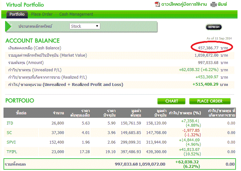The width and height of the screenshot is (241, 171).
Task: Click SC market value 147,708.00
Action: tap(156, 133)
